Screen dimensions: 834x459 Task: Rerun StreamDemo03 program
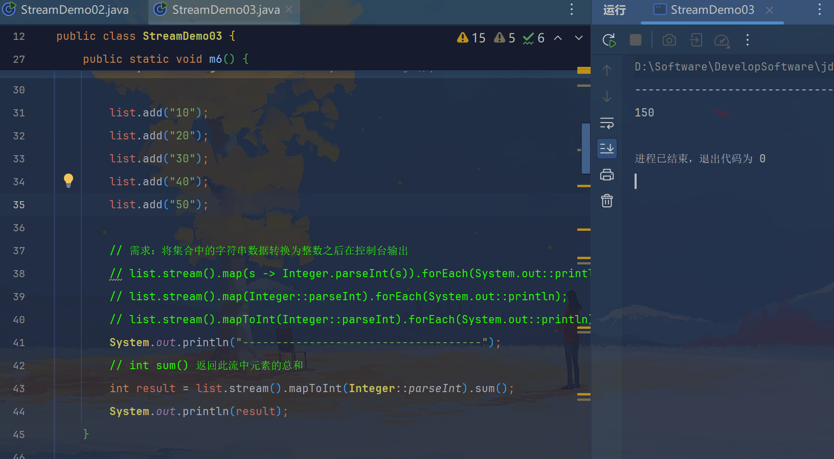pos(609,40)
